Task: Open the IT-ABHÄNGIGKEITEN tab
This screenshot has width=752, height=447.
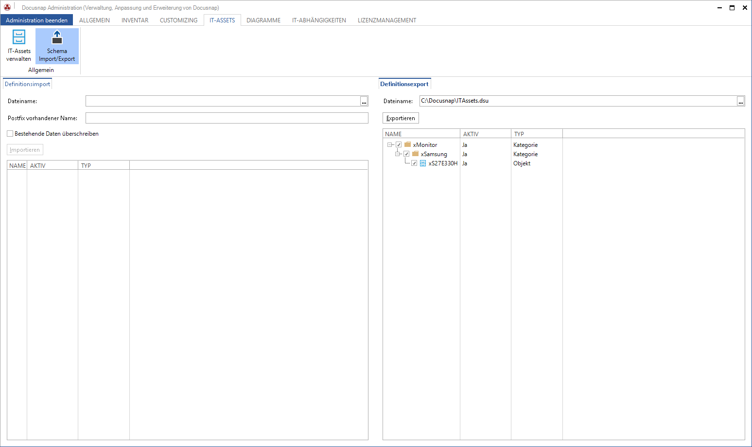Action: (319, 20)
